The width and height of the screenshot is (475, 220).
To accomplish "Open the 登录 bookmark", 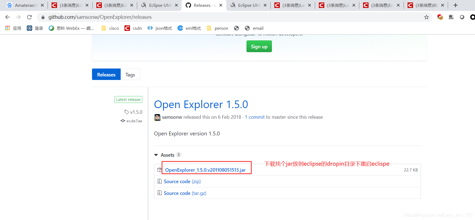I will point(35,28).
